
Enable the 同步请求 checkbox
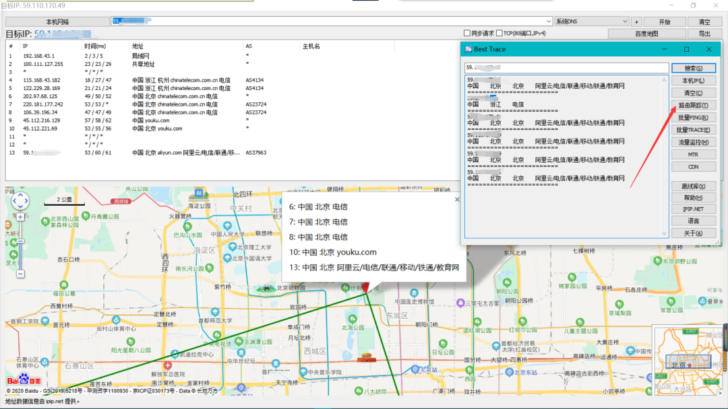pyautogui.click(x=467, y=34)
